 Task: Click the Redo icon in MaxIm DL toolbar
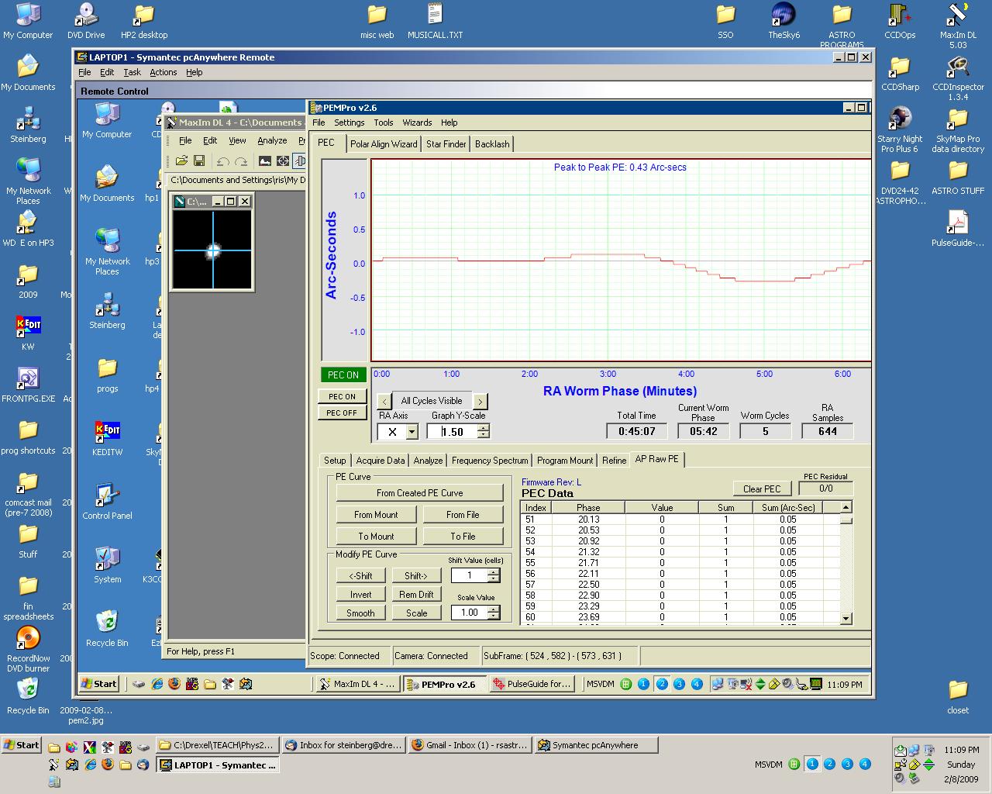click(x=240, y=161)
